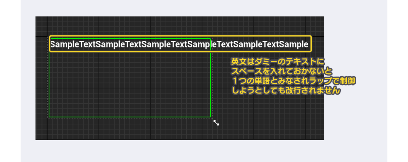Select the SampleText text block widget
This screenshot has height=162, width=408.
tap(180, 44)
